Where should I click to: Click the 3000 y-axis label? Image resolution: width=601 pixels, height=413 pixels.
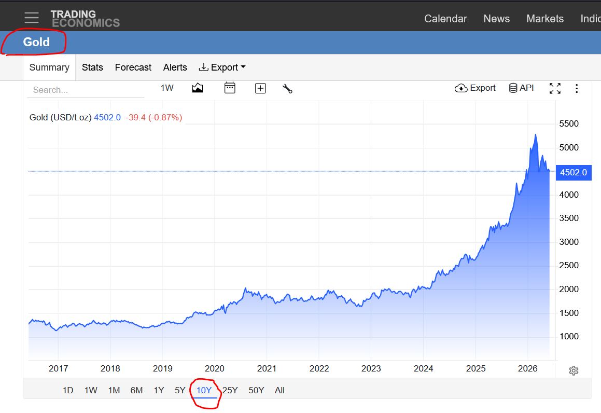click(x=569, y=242)
